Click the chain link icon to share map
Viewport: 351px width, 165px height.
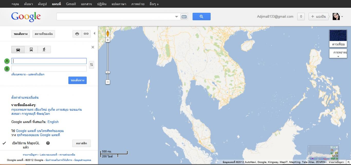coord(86,34)
